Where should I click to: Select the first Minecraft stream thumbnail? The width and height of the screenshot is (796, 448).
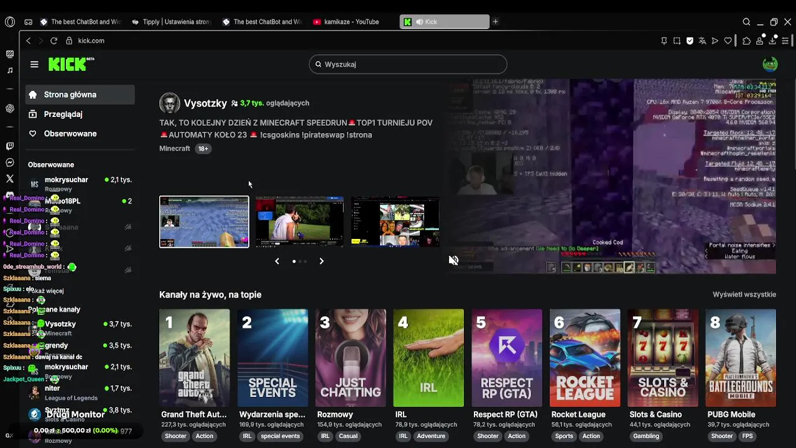204,222
